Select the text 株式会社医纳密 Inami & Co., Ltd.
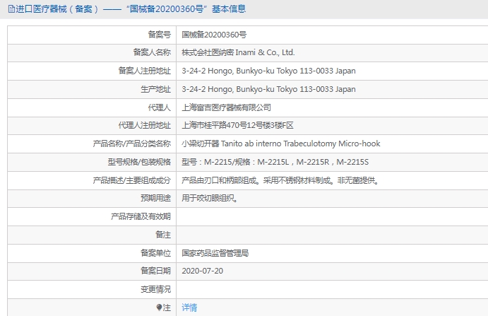The height and width of the screenshot is (316, 488). point(238,52)
